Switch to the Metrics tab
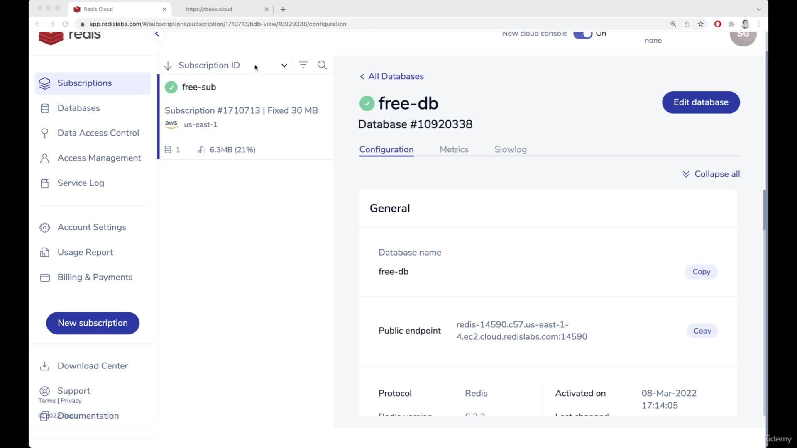This screenshot has width=797, height=448. tap(454, 149)
